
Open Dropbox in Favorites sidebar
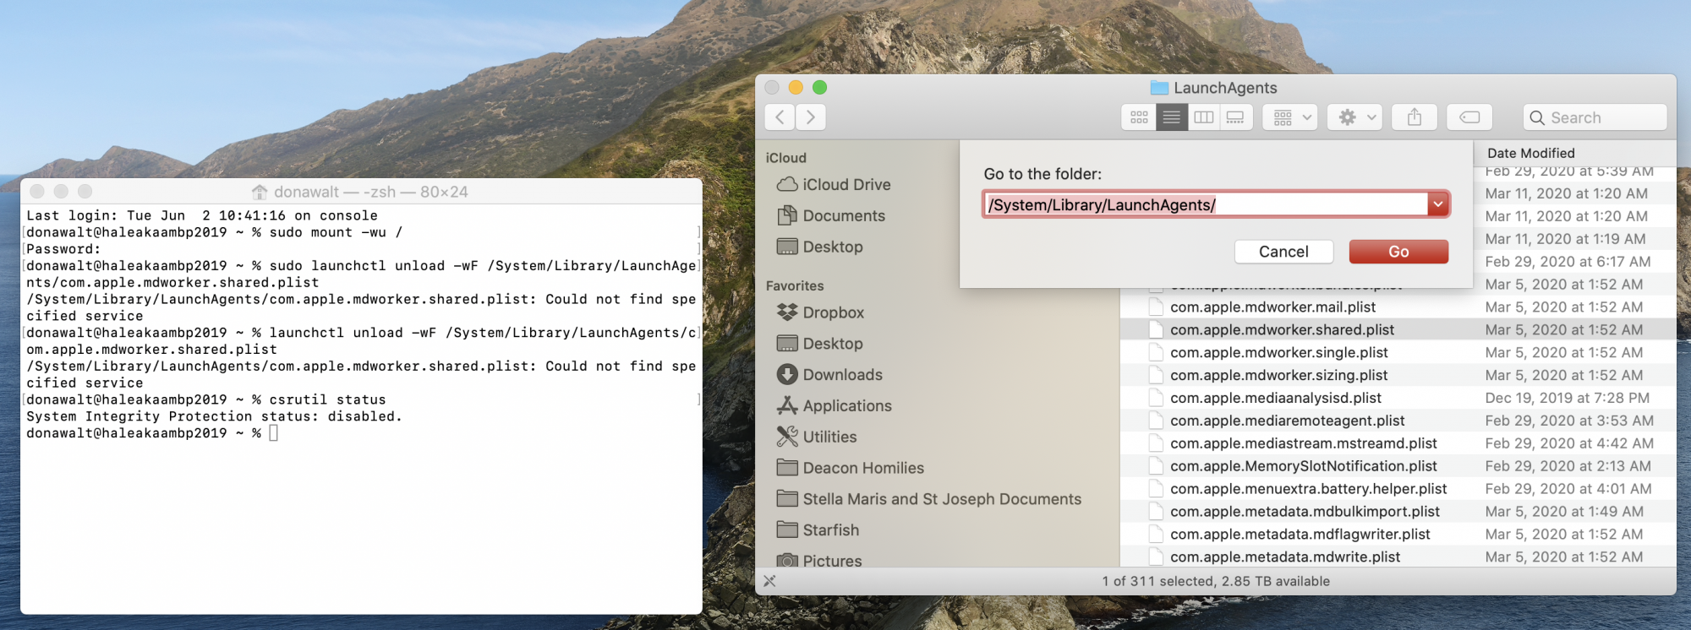coord(820,312)
